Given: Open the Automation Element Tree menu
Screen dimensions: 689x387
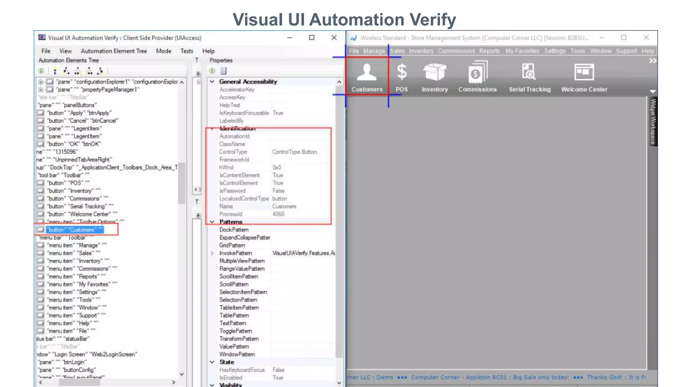Looking at the screenshot, I should point(114,51).
